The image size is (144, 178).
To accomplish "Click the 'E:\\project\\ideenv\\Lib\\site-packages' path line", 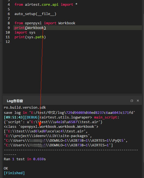I will pos(48,136).
